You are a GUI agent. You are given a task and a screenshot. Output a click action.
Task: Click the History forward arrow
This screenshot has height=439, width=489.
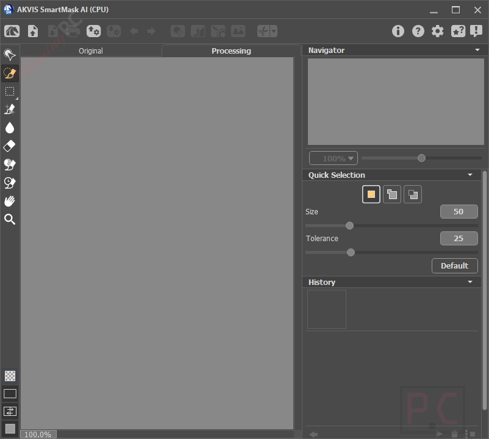click(440, 434)
